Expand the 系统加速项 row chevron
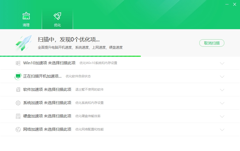Screen dimensions: 240x151 tap(222, 103)
